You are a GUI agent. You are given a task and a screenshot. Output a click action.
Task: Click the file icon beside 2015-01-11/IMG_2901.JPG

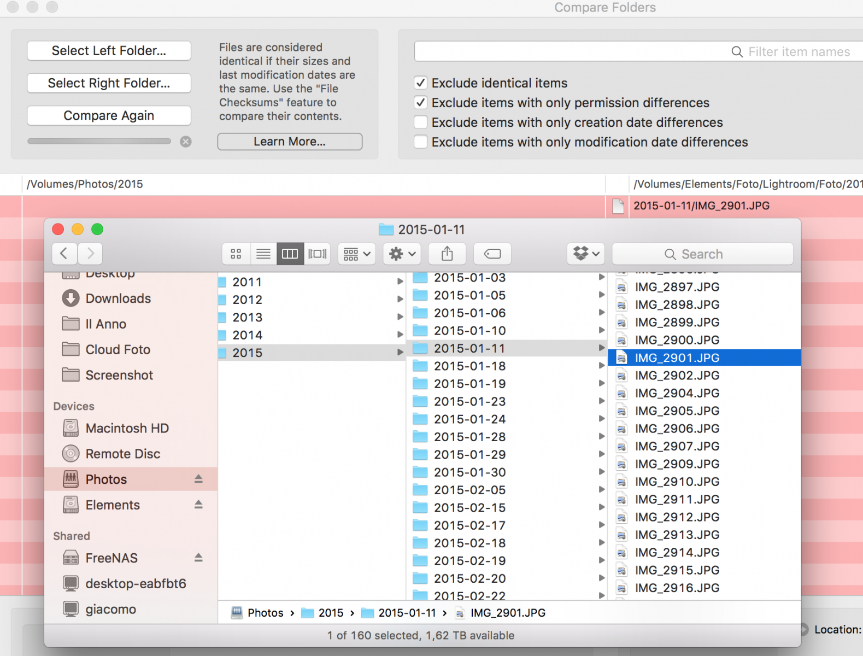coord(618,206)
